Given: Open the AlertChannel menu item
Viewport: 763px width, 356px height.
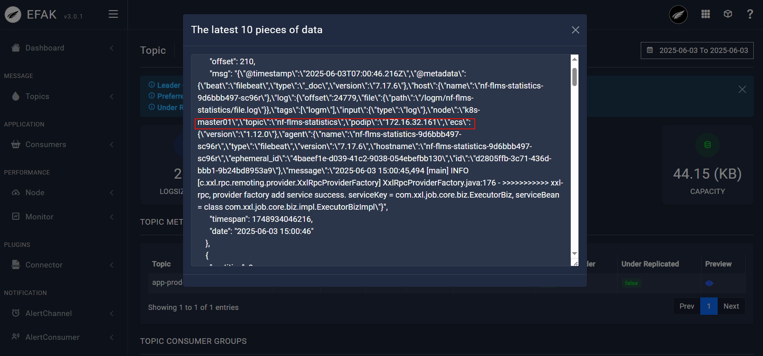Looking at the screenshot, I should pos(48,313).
